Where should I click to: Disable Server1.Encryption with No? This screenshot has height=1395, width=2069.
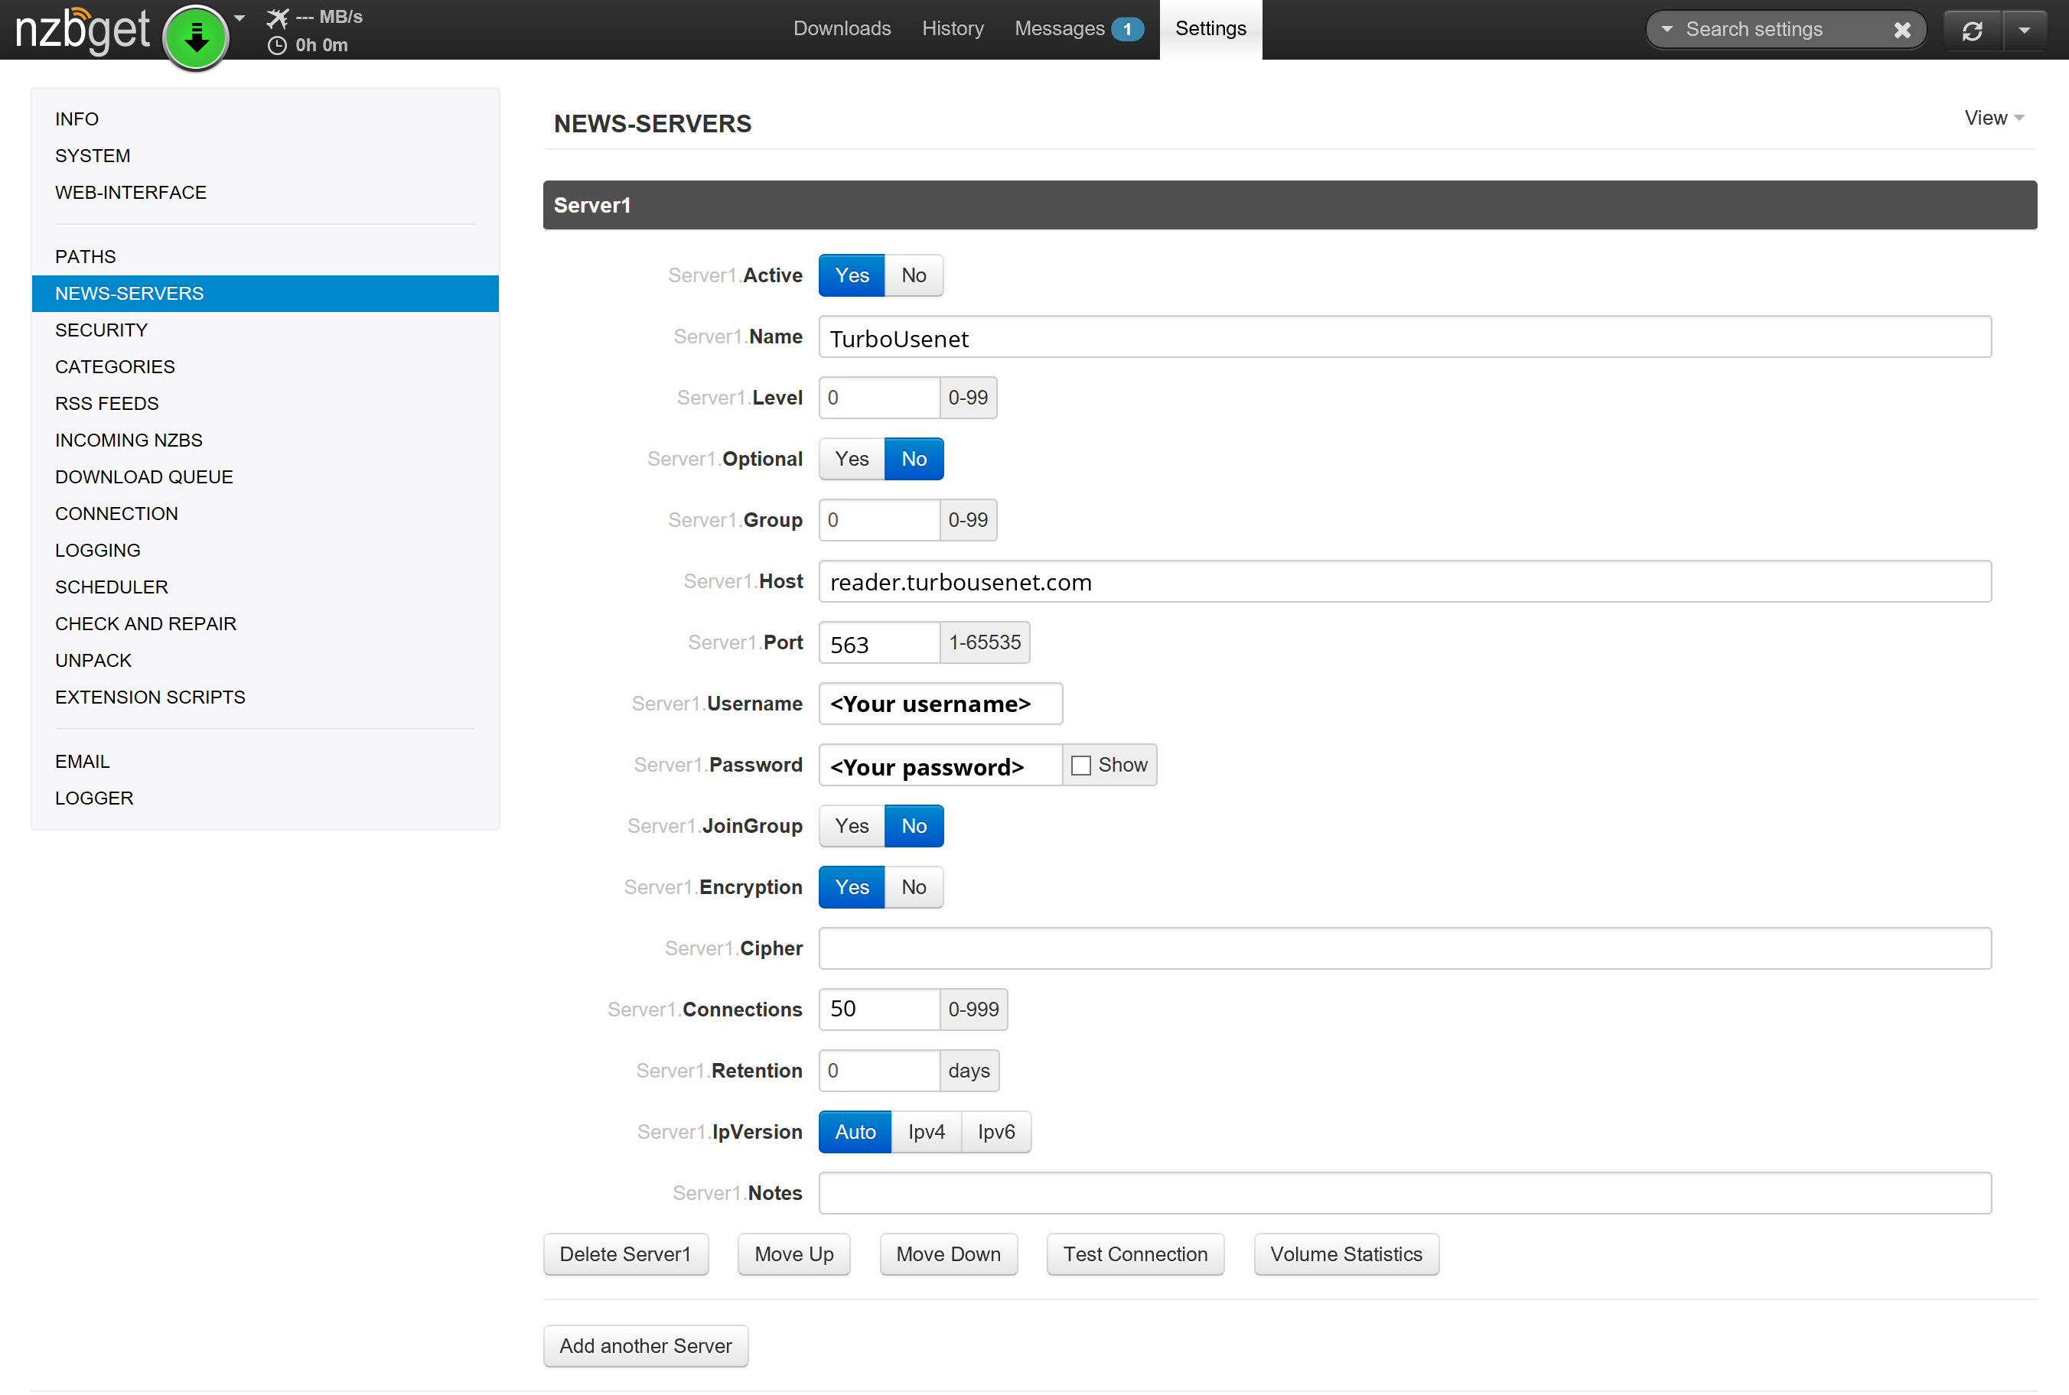pos(914,888)
